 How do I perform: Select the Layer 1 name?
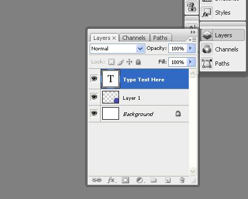(132, 98)
